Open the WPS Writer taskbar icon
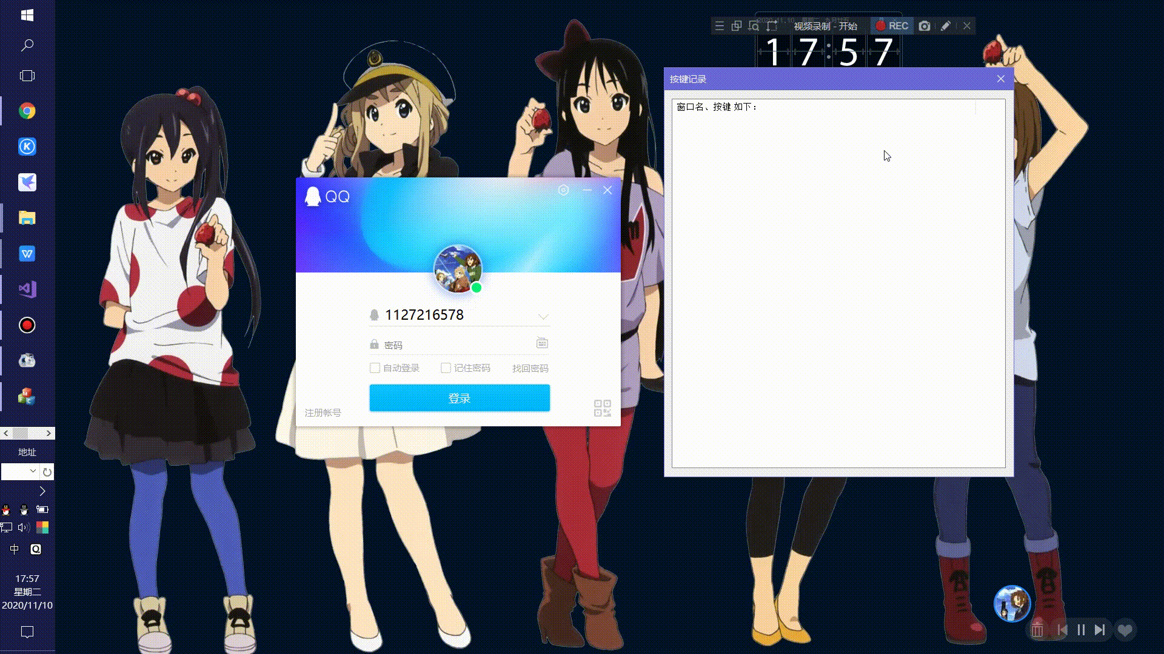The width and height of the screenshot is (1164, 654). click(27, 254)
